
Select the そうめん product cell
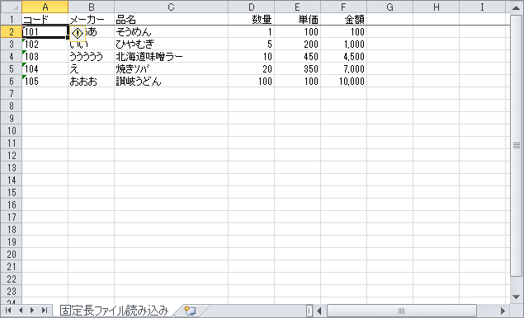pos(171,31)
